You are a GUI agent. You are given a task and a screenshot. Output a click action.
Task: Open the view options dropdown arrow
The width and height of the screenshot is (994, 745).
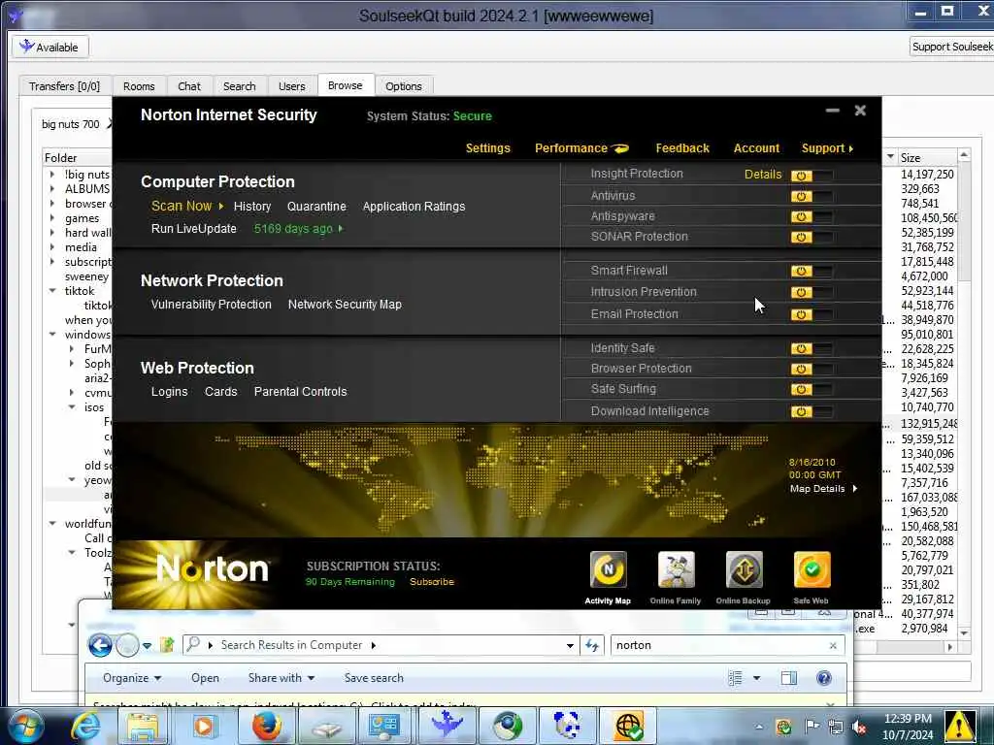[756, 678]
